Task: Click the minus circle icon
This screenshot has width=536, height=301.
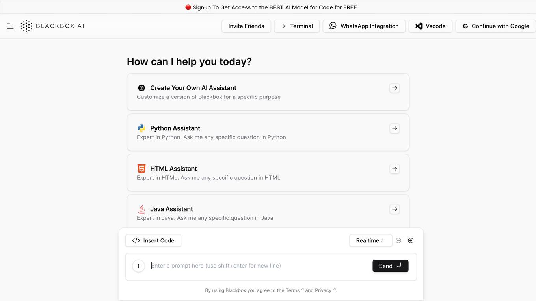Action: point(398,240)
